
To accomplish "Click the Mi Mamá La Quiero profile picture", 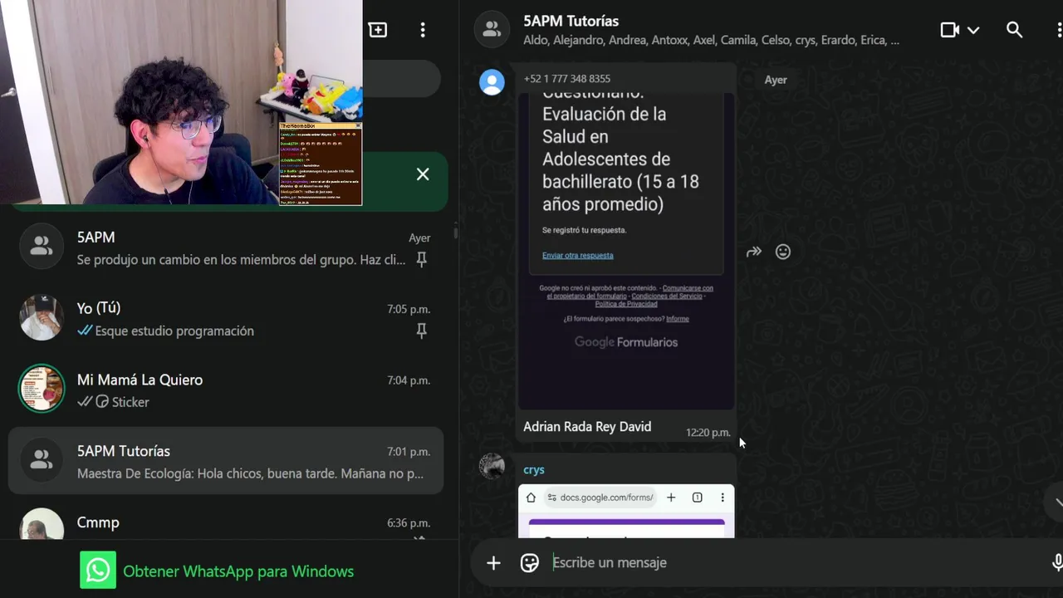I will [42, 389].
